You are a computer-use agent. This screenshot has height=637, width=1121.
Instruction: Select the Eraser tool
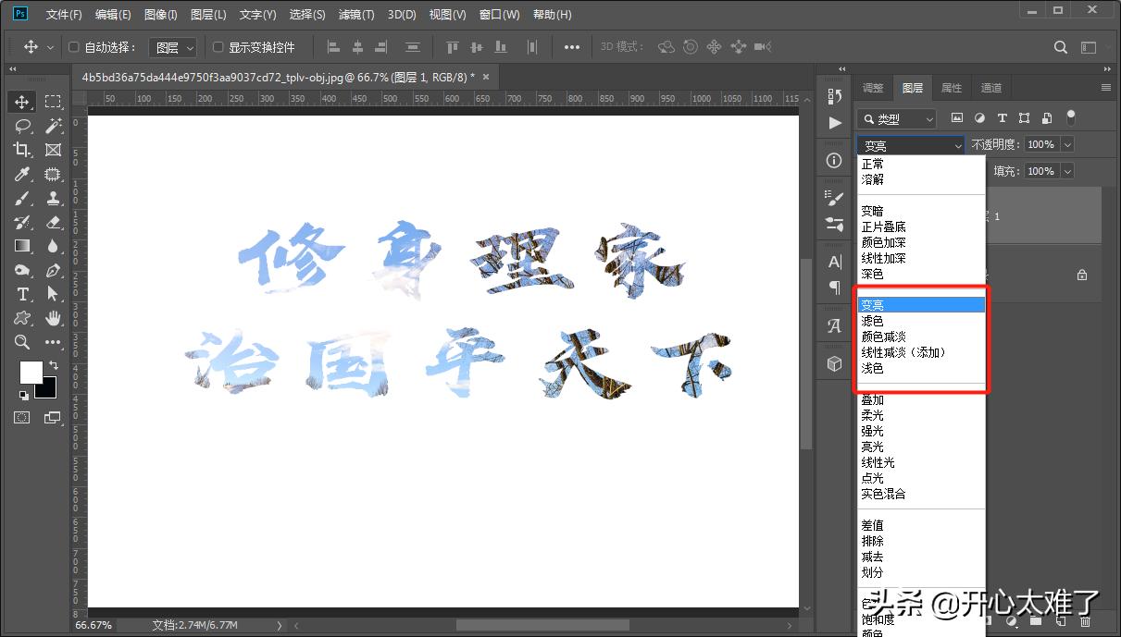point(53,222)
